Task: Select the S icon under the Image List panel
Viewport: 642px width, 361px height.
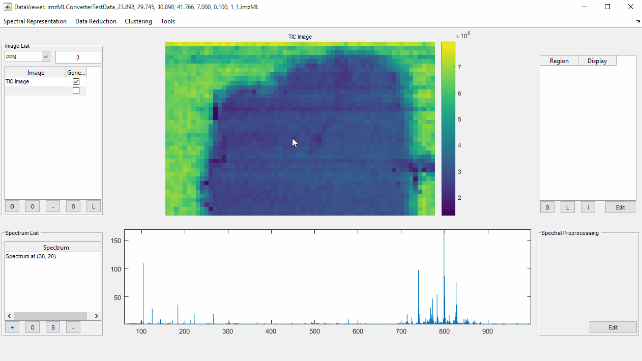Action: pyautogui.click(x=73, y=206)
